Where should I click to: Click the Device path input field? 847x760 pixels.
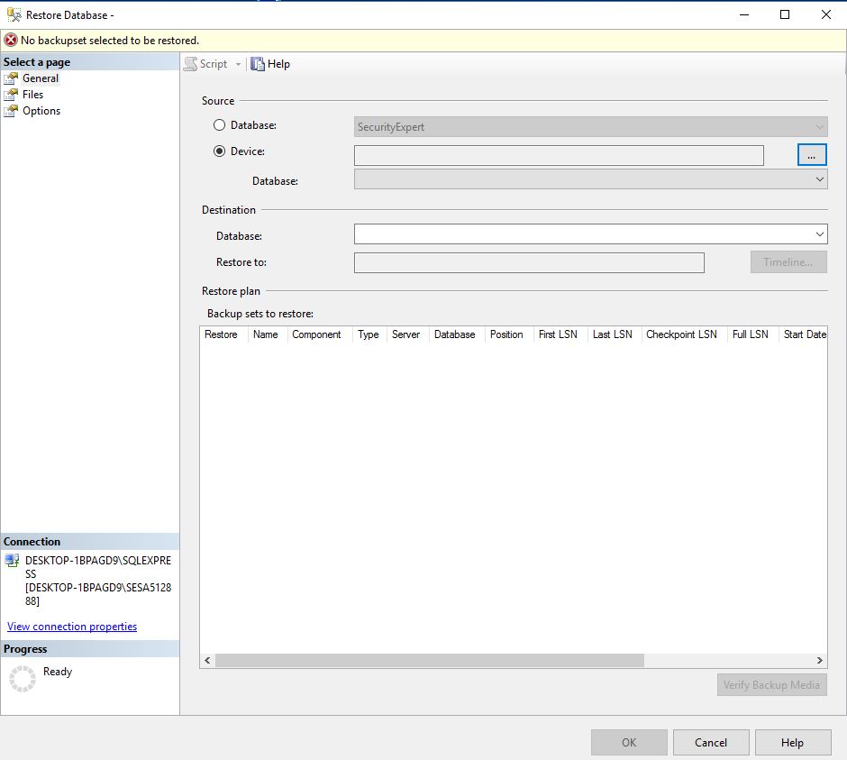tap(559, 156)
